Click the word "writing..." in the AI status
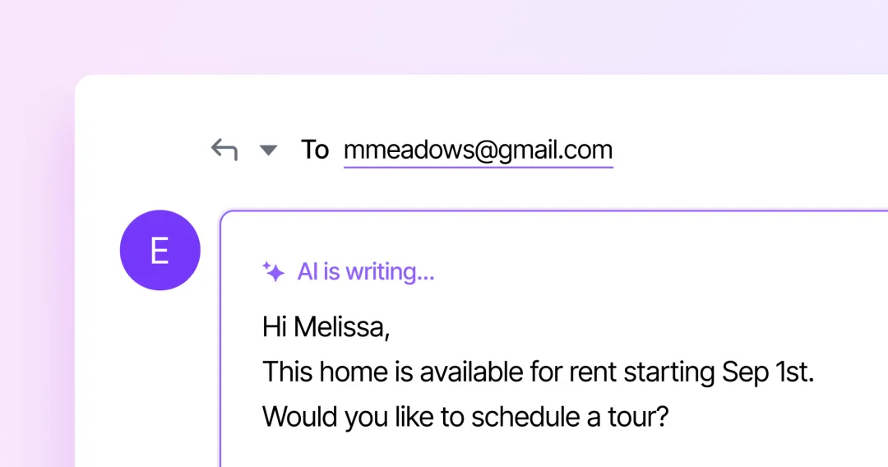 (x=390, y=272)
